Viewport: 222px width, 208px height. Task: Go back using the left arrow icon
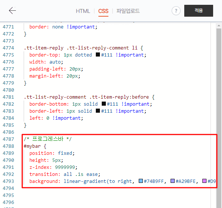click(x=13, y=11)
